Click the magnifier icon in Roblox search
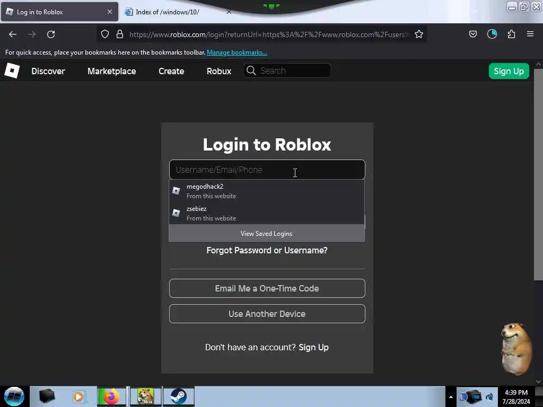The width and height of the screenshot is (543, 407). coord(251,70)
